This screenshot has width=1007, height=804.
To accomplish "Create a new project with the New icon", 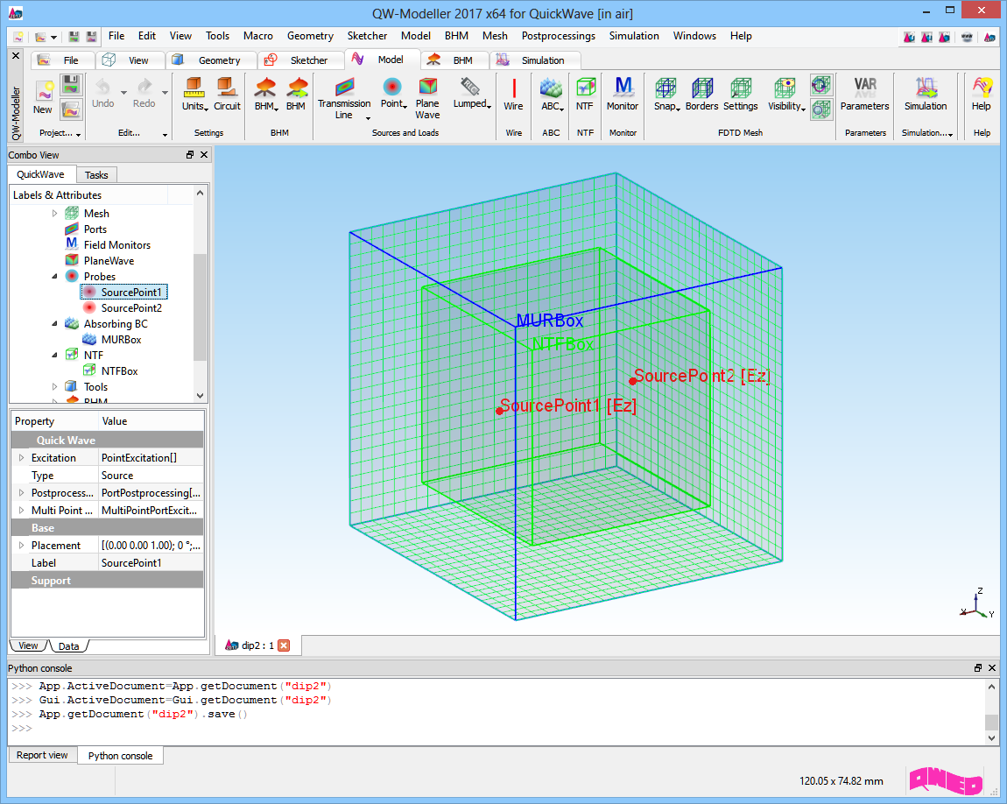I will tap(44, 97).
